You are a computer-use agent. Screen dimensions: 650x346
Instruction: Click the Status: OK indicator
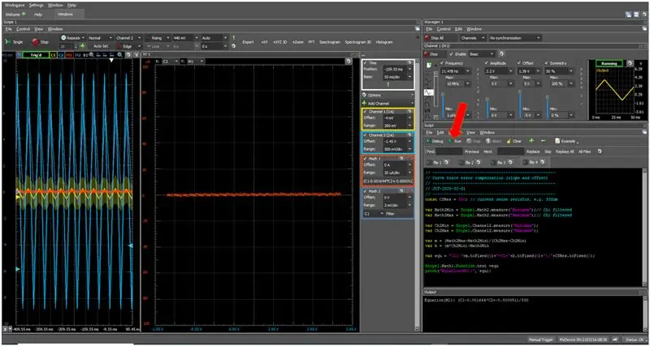635,340
